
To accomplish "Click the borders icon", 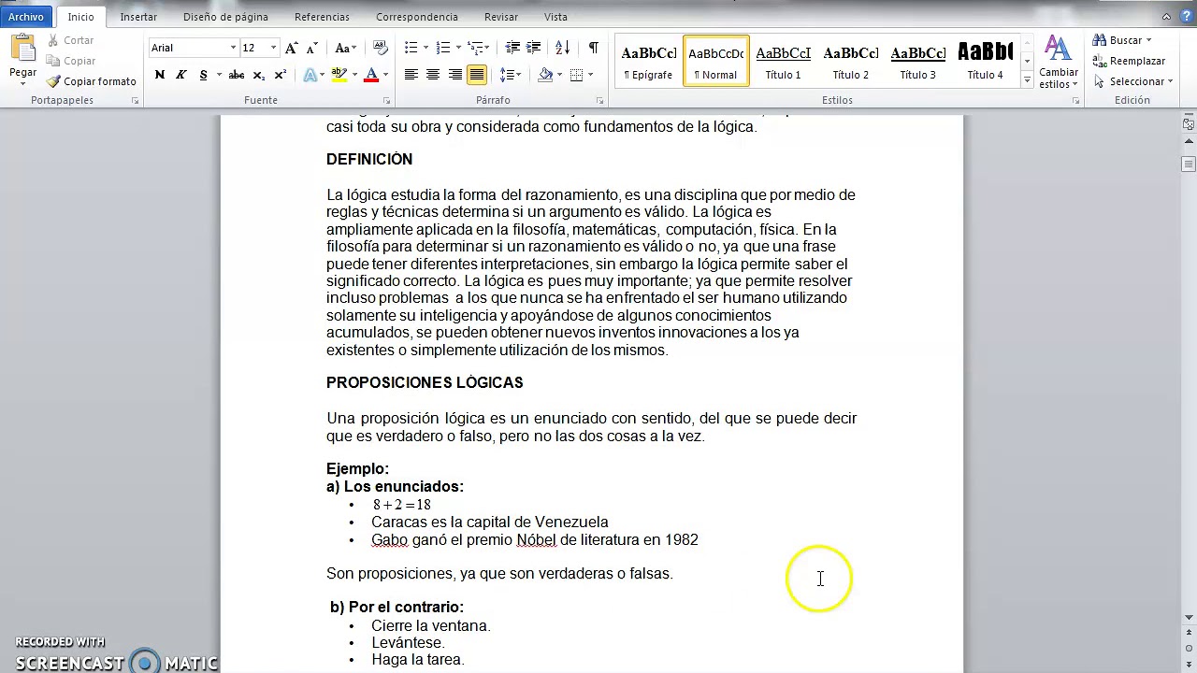I will point(576,75).
